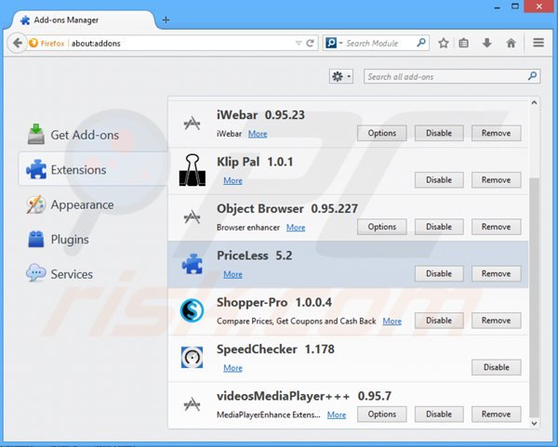
Task: Click the Reload page icon in address bar
Action: tap(310, 44)
